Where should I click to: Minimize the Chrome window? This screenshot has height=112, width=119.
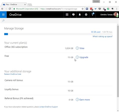click(x=104, y=2)
